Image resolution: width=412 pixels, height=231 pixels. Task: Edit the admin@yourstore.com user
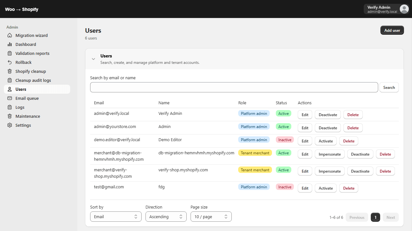(305, 128)
